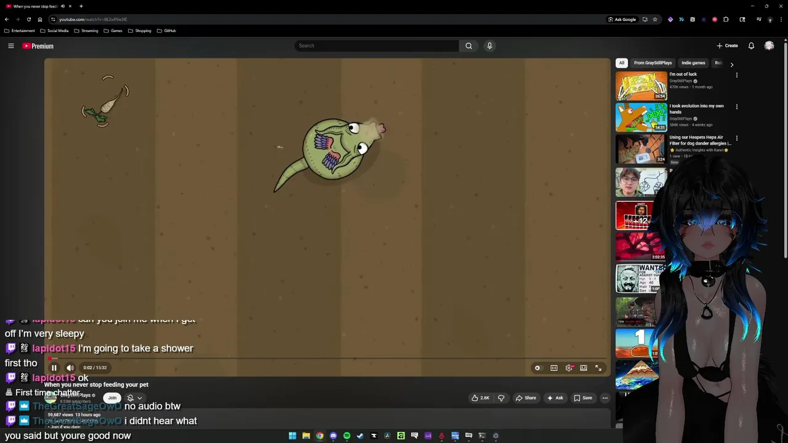Open Steam from the taskbar

[360, 436]
